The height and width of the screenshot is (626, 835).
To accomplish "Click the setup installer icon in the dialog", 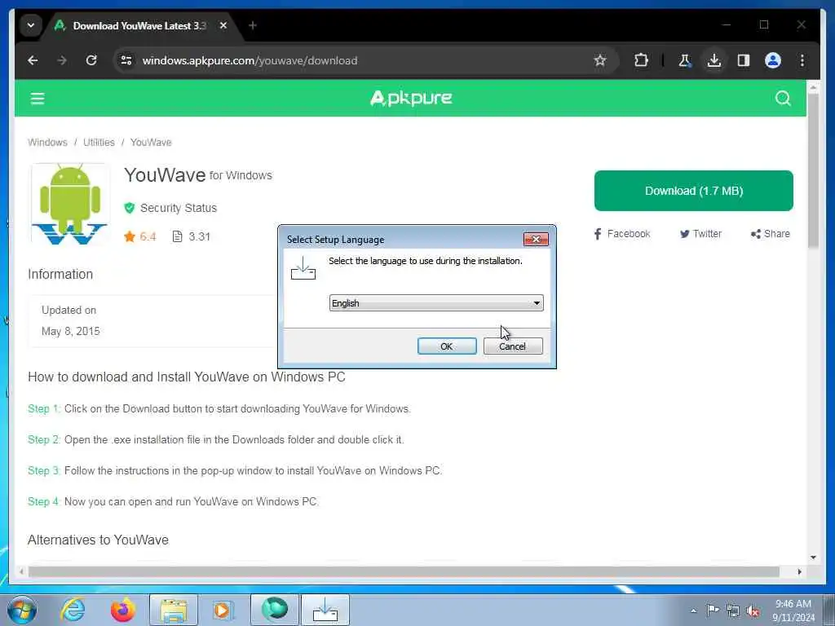I will (x=303, y=268).
